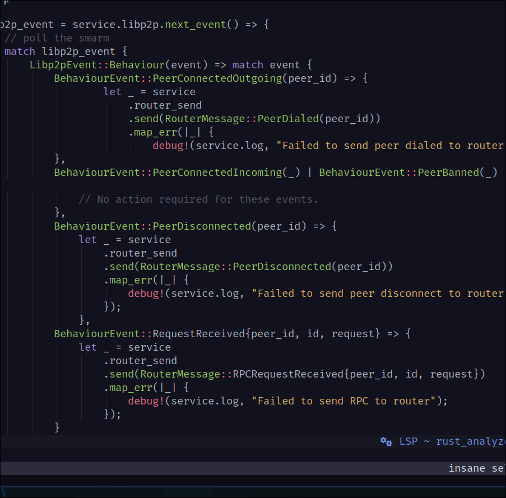
Task: Click "service.libp2p.next_event()" on first line
Action: [x=156, y=25]
